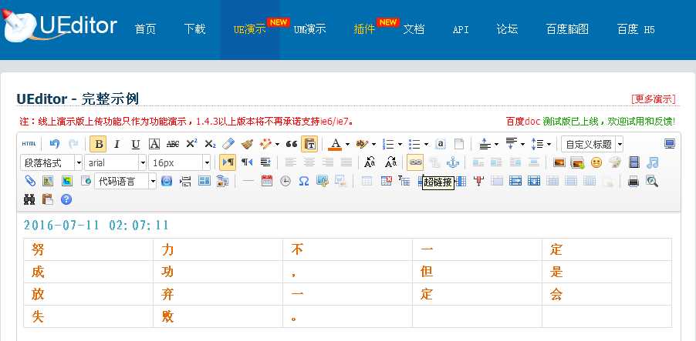Insert a Baidu map
The image size is (696, 341).
(x=48, y=181)
